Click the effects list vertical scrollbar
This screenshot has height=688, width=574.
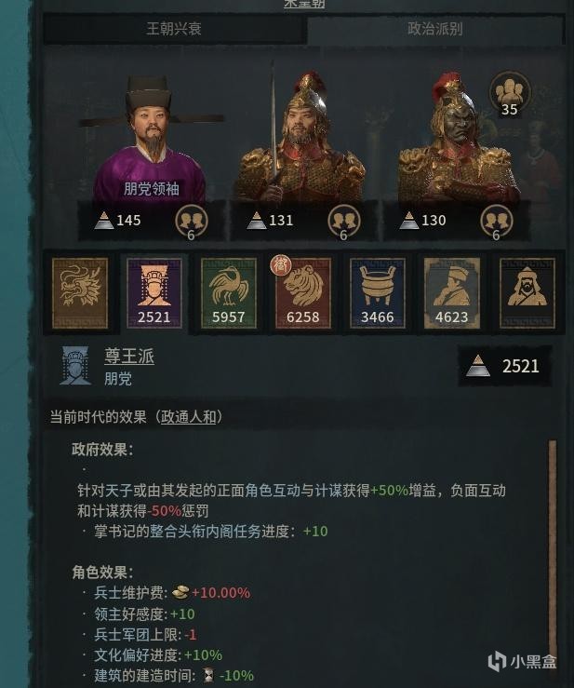pos(553,553)
